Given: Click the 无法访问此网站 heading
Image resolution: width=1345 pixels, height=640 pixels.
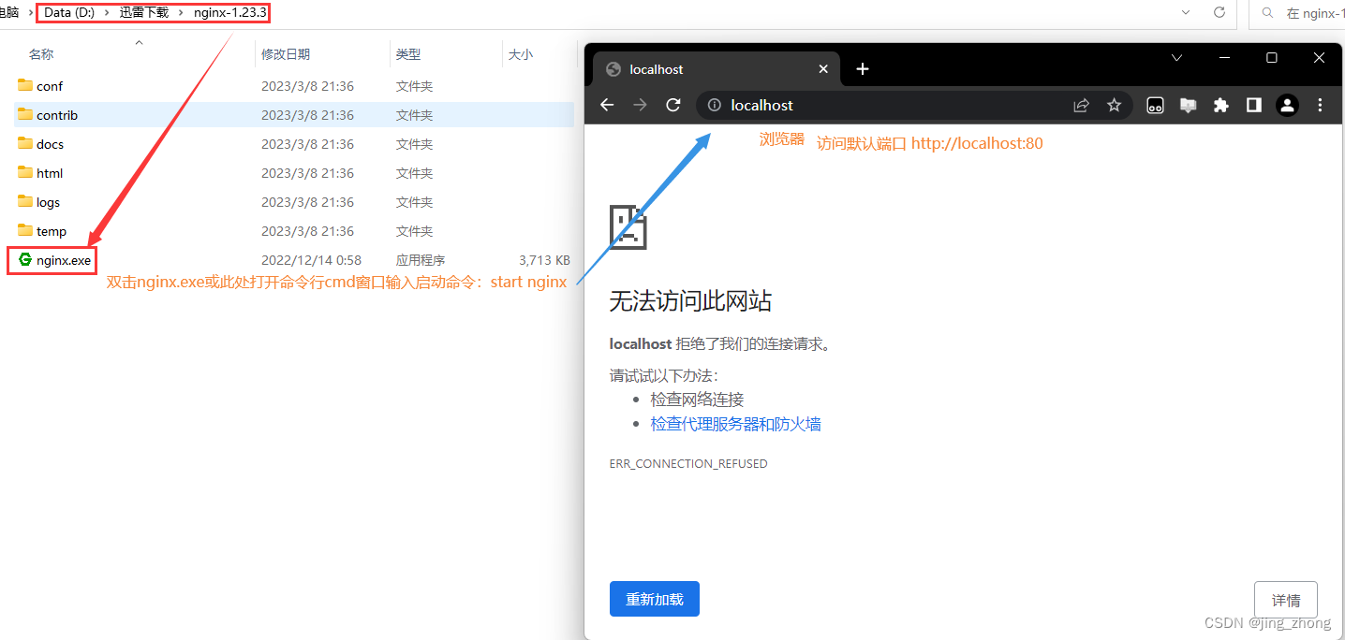Looking at the screenshot, I should pyautogui.click(x=690, y=301).
